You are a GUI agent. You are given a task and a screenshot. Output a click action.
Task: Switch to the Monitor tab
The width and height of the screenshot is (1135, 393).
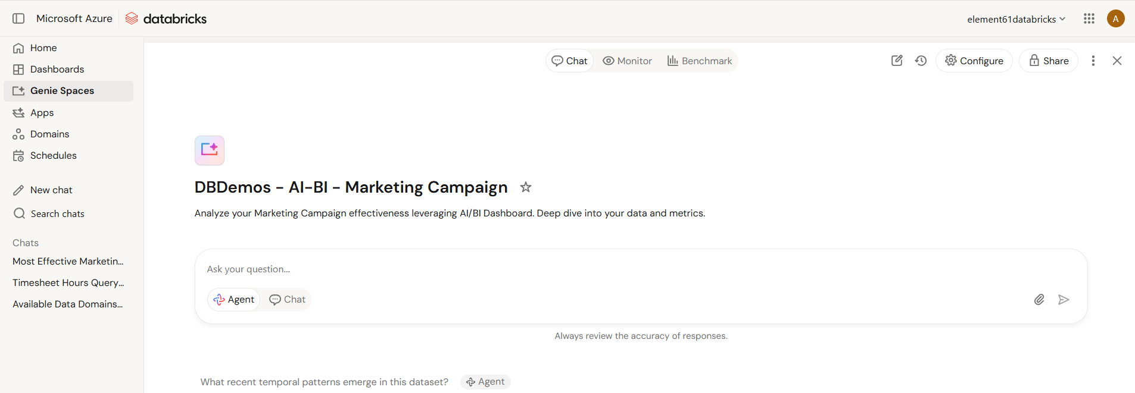(627, 61)
